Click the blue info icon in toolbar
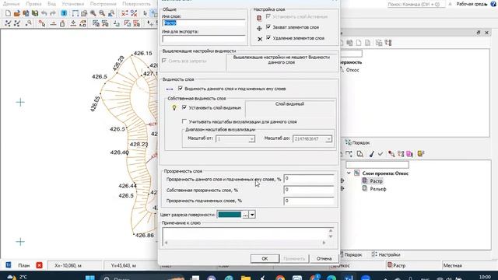 click(64, 13)
